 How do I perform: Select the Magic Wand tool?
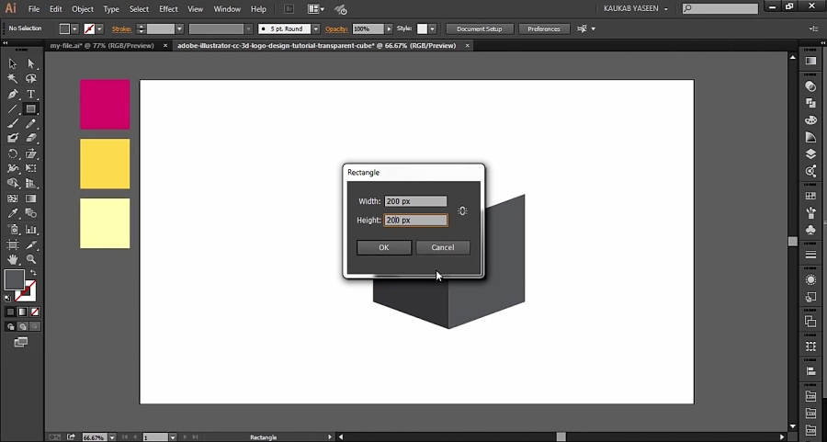point(13,79)
